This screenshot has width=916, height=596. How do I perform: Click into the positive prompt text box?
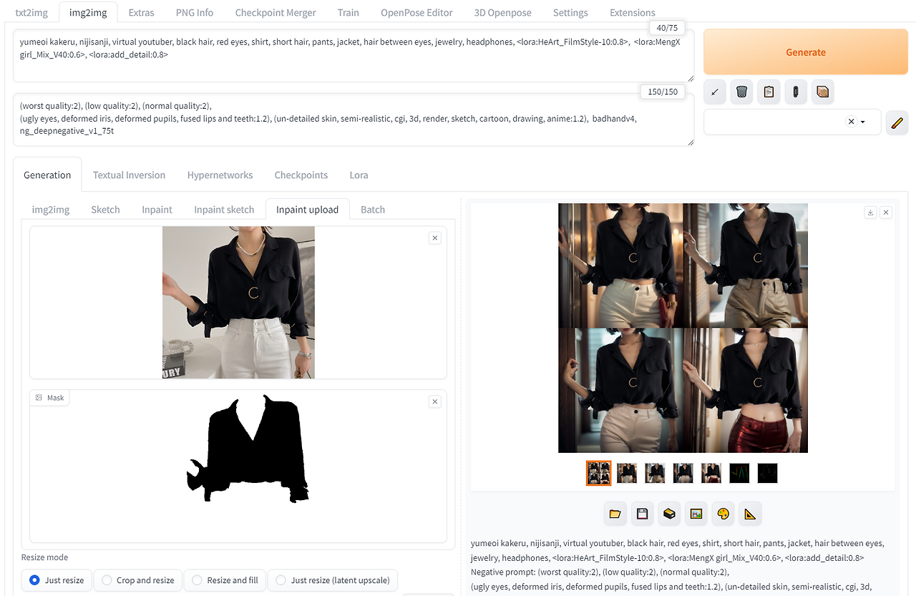[x=354, y=56]
